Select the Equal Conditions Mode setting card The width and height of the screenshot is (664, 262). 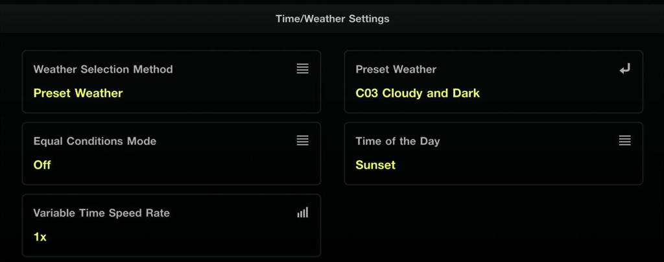[171, 154]
